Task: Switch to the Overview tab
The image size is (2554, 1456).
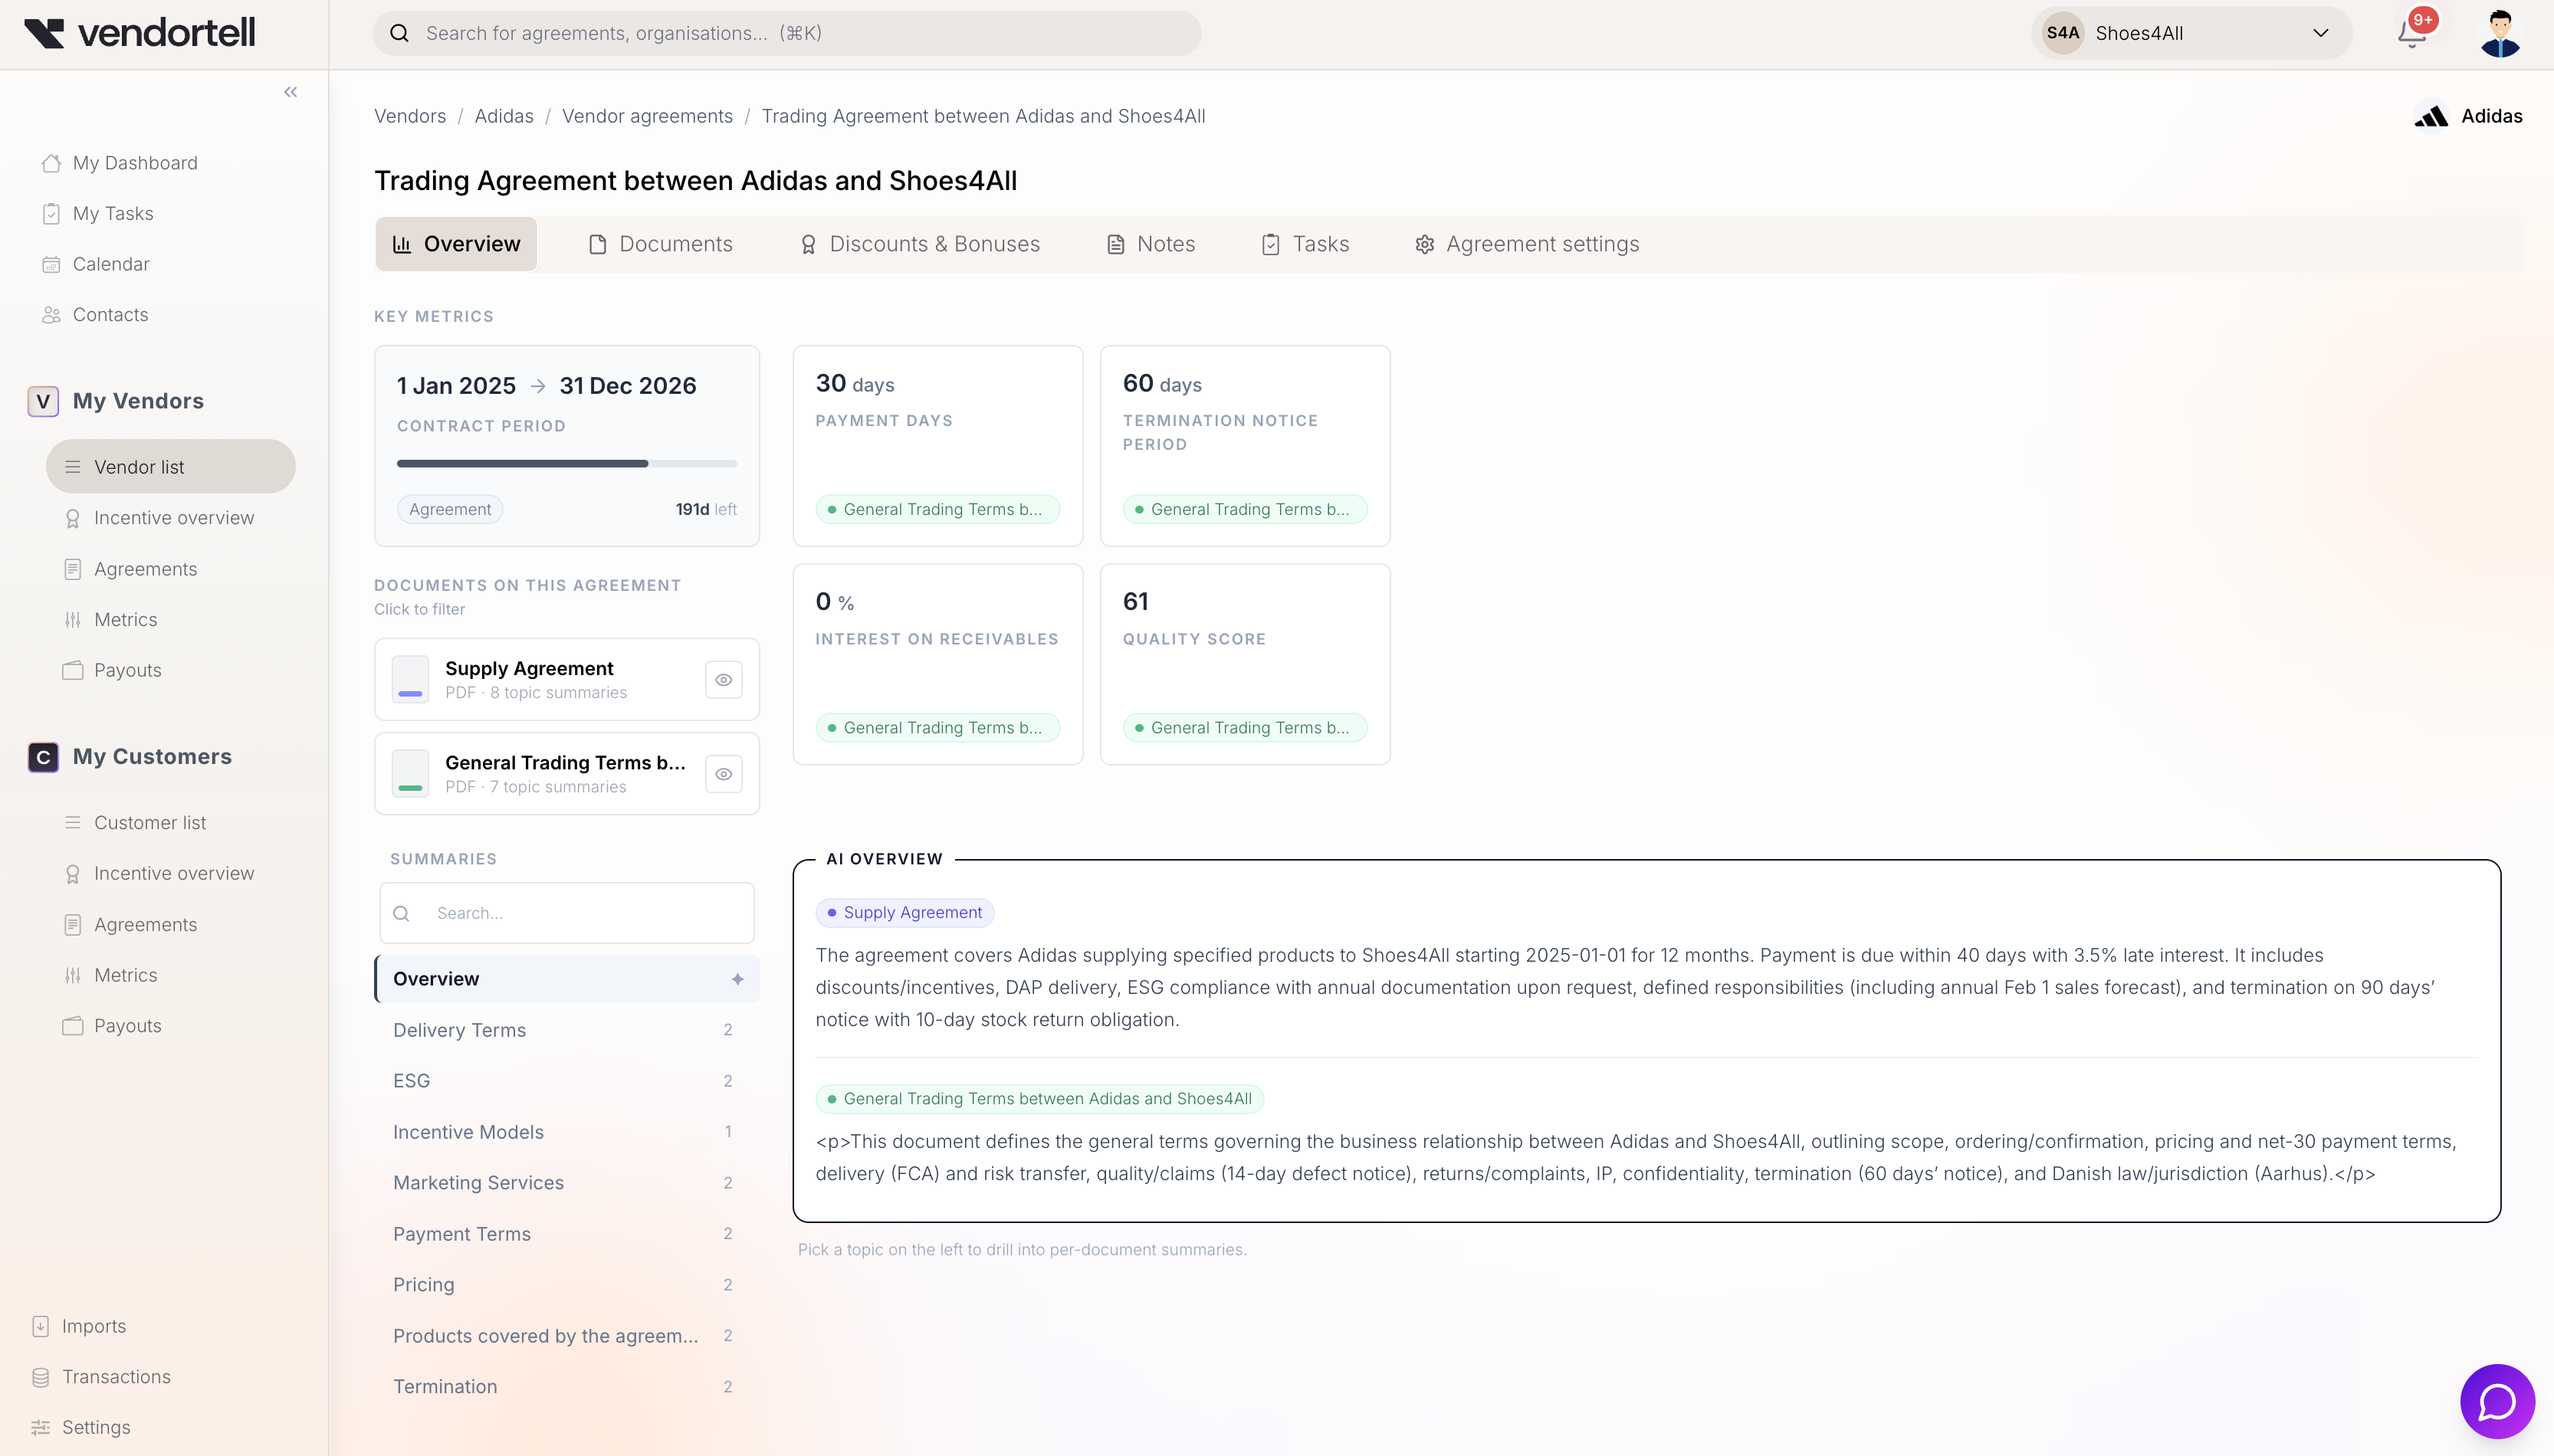Action: tap(457, 244)
